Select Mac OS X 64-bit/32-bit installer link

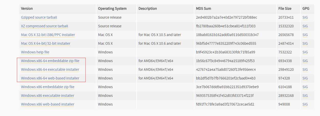[x=46, y=43]
